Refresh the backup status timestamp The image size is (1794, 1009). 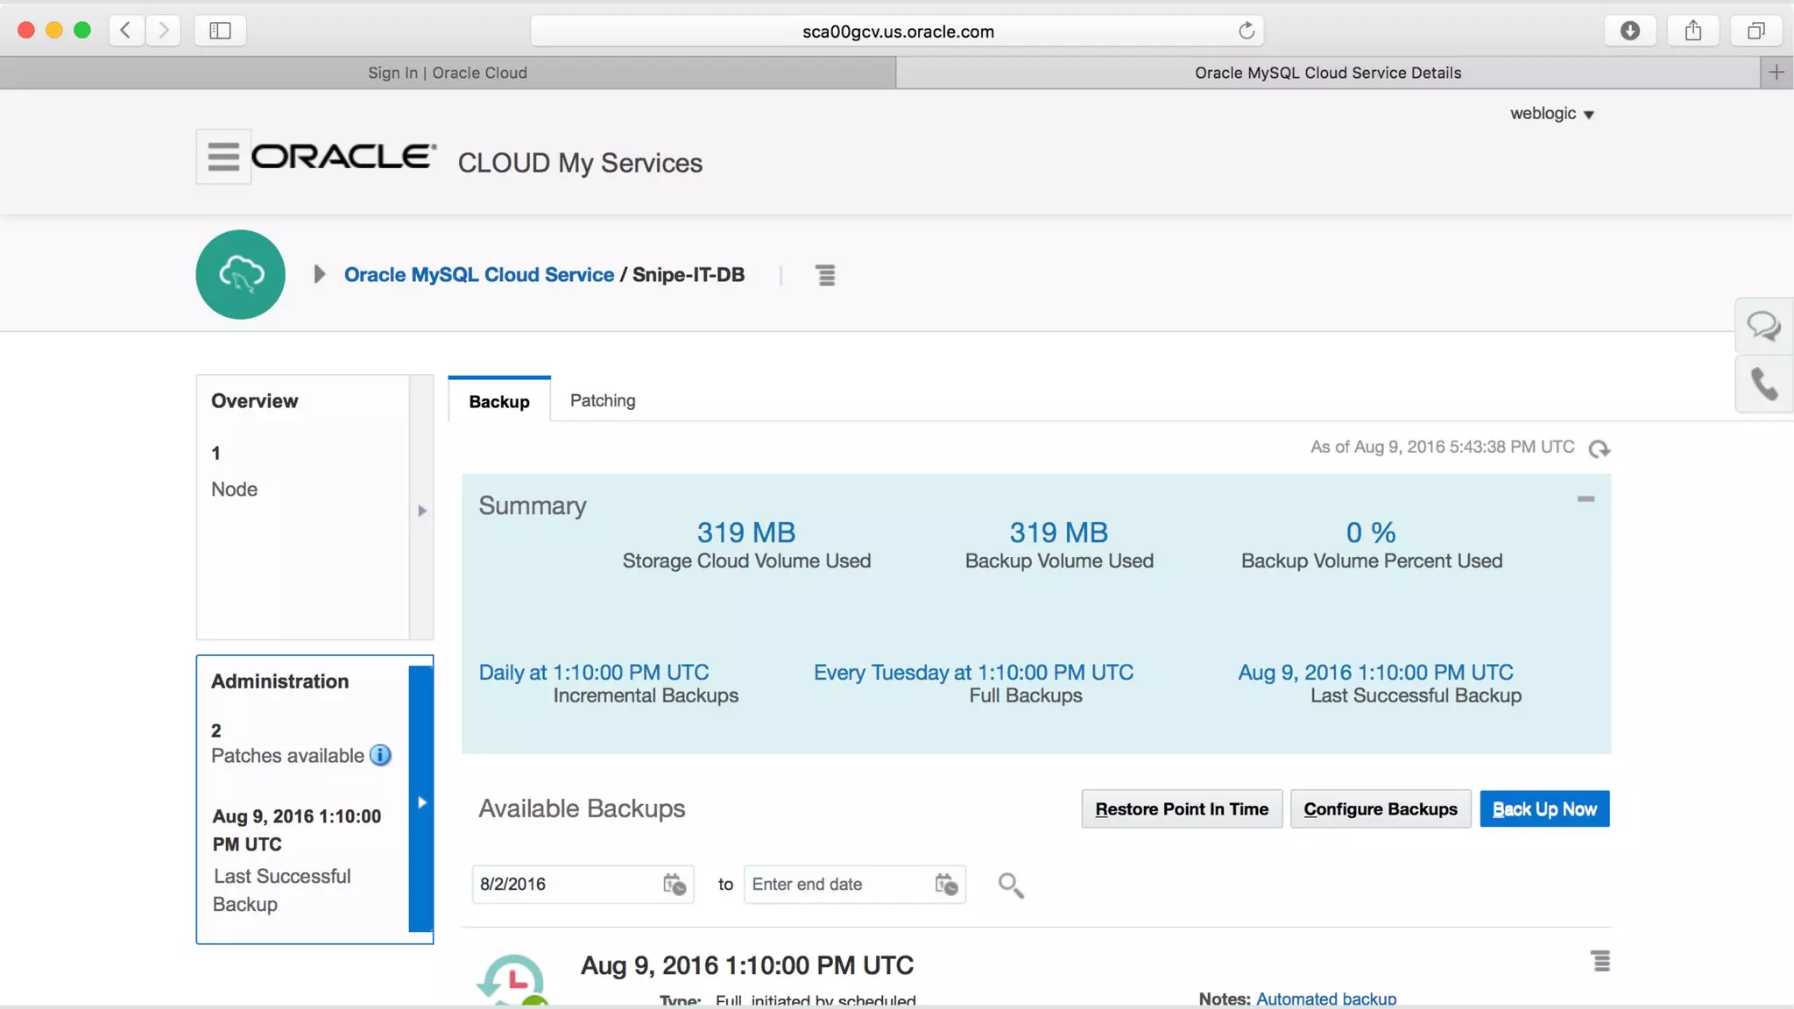click(x=1600, y=448)
